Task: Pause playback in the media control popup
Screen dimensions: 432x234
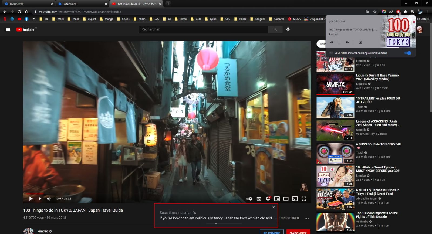Action: point(339,42)
